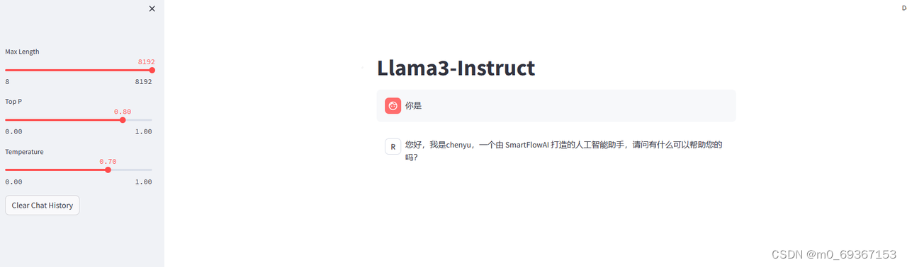Click the Top P label
This screenshot has height=267, width=907.
click(13, 102)
